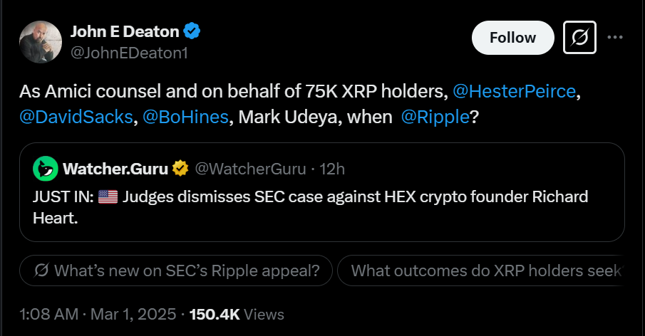Image resolution: width=645 pixels, height=336 pixels.
Task: Open the Watcher.Guru avatar icon
Action: [x=45, y=169]
